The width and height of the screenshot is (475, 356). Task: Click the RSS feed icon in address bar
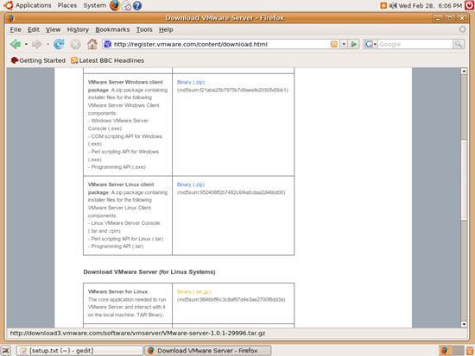334,44
